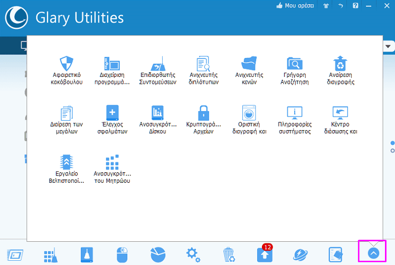The height and width of the screenshot is (265, 395).
Task: Click the recycle bin tracks eraser icon
Action: point(229,254)
